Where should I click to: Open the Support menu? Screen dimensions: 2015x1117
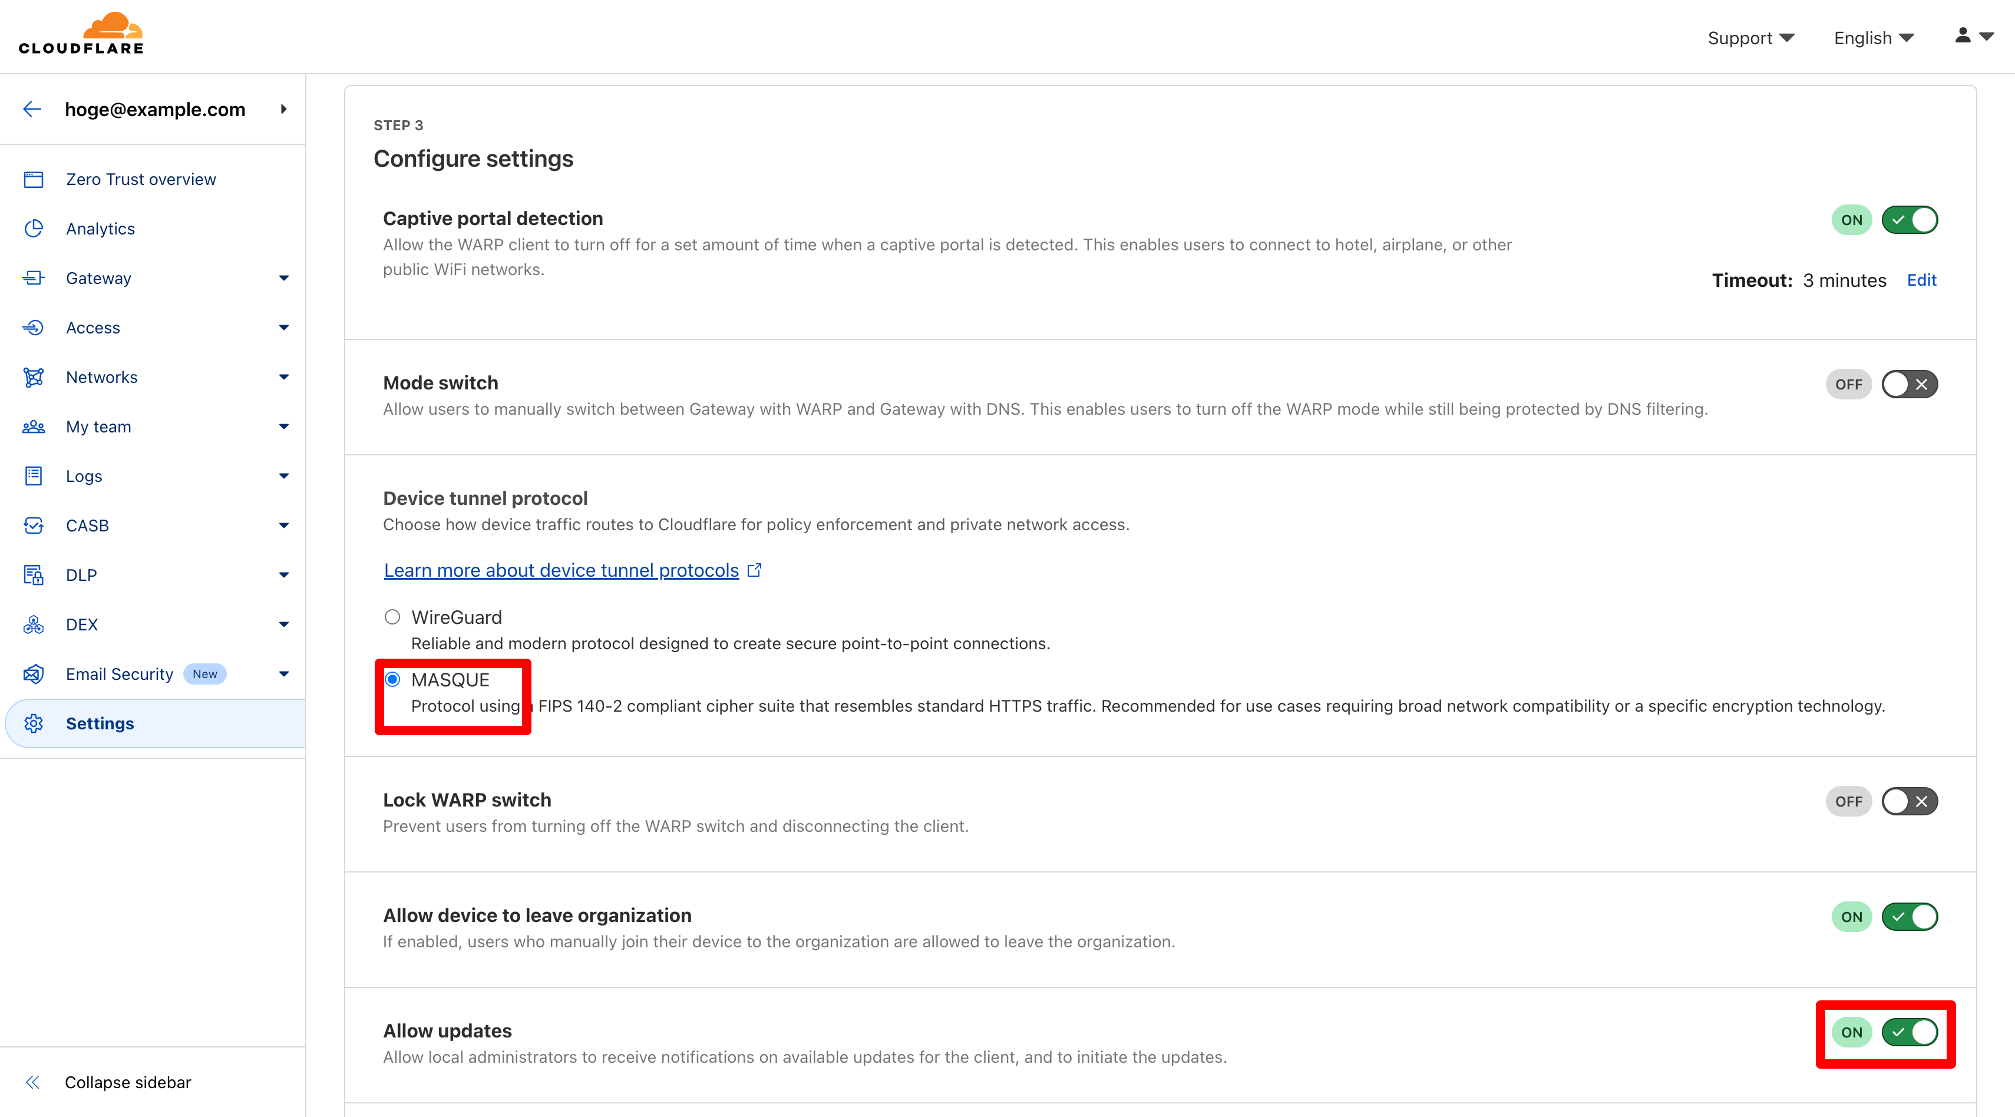pyautogui.click(x=1750, y=38)
